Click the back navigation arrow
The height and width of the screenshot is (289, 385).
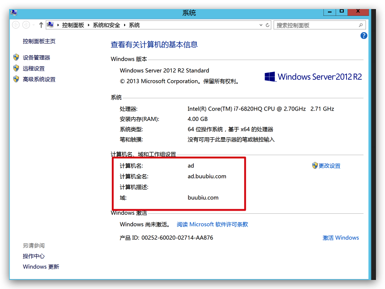(16, 25)
